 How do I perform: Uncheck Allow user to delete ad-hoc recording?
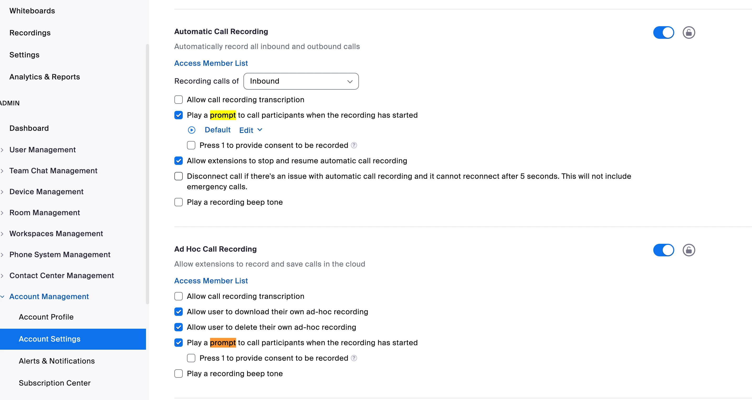point(178,327)
